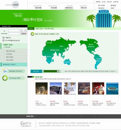This screenshot has width=121, height=130.
Task: Open the community 커뮤니티 menu
Action: tap(84, 7)
